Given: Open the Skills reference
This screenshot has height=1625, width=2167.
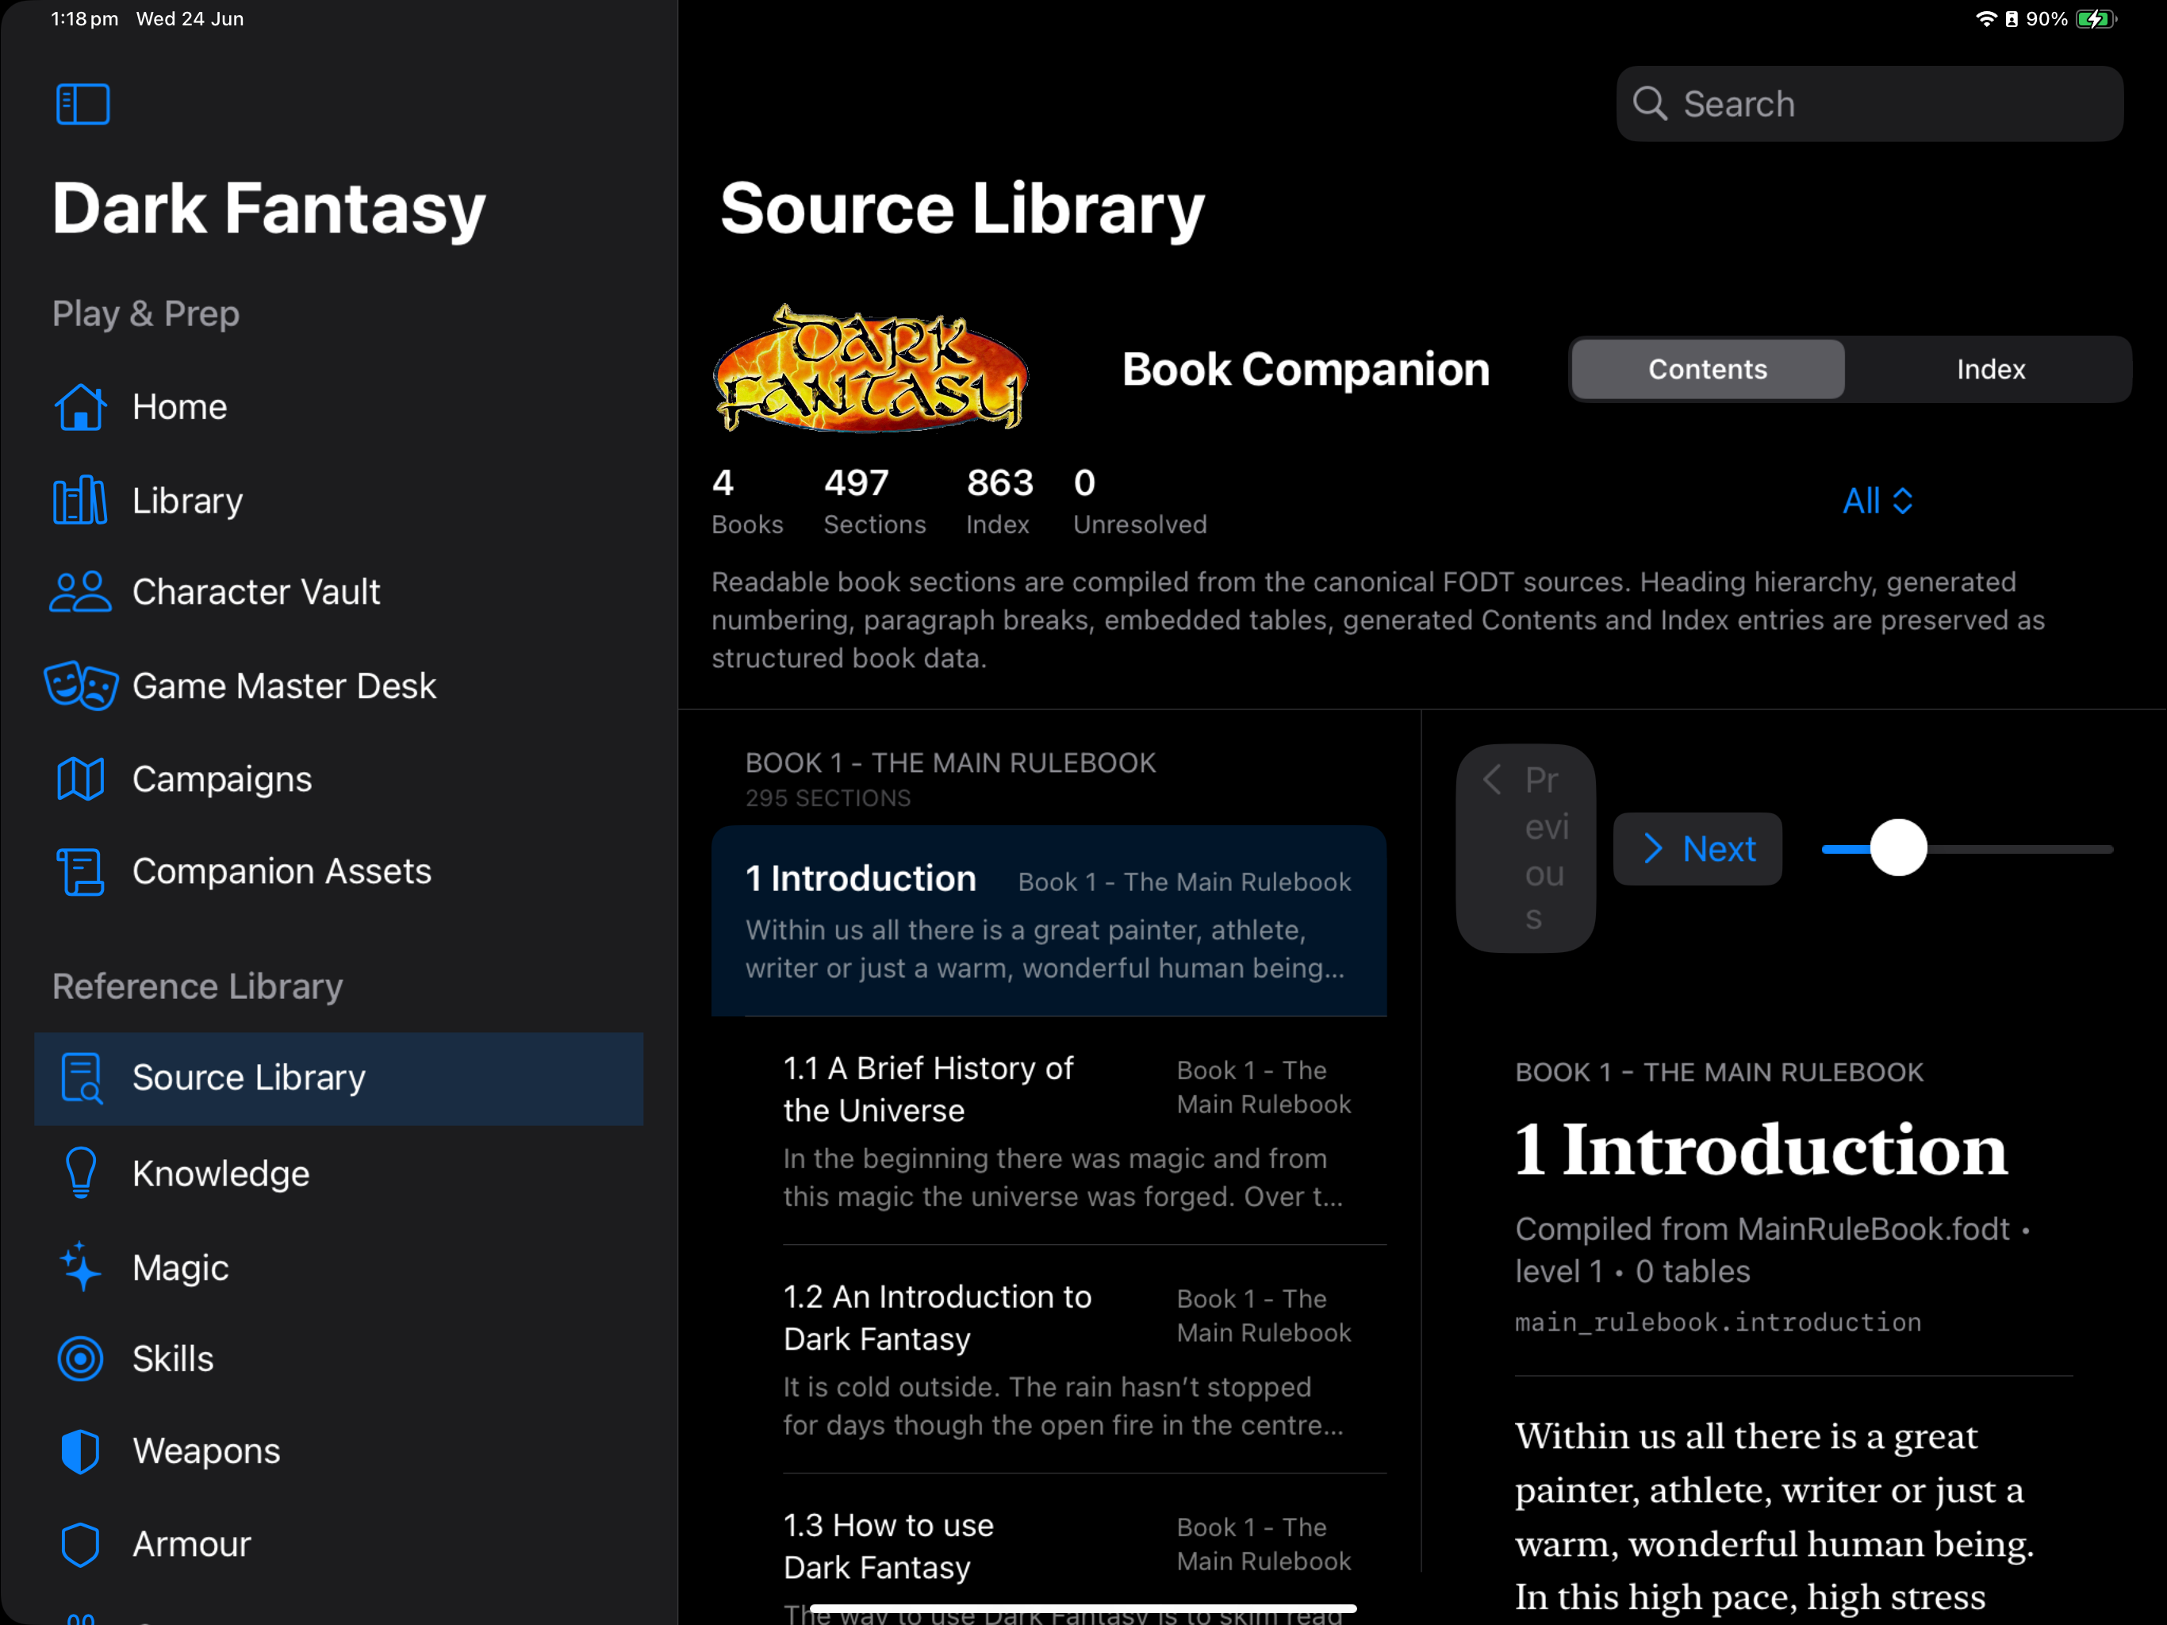Looking at the screenshot, I should coord(338,1359).
